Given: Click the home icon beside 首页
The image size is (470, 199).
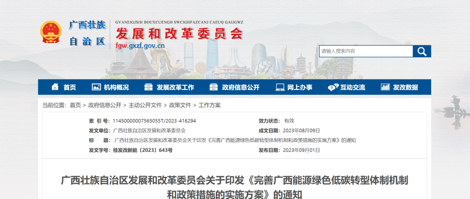Looking at the screenshot, I should pos(55,87).
